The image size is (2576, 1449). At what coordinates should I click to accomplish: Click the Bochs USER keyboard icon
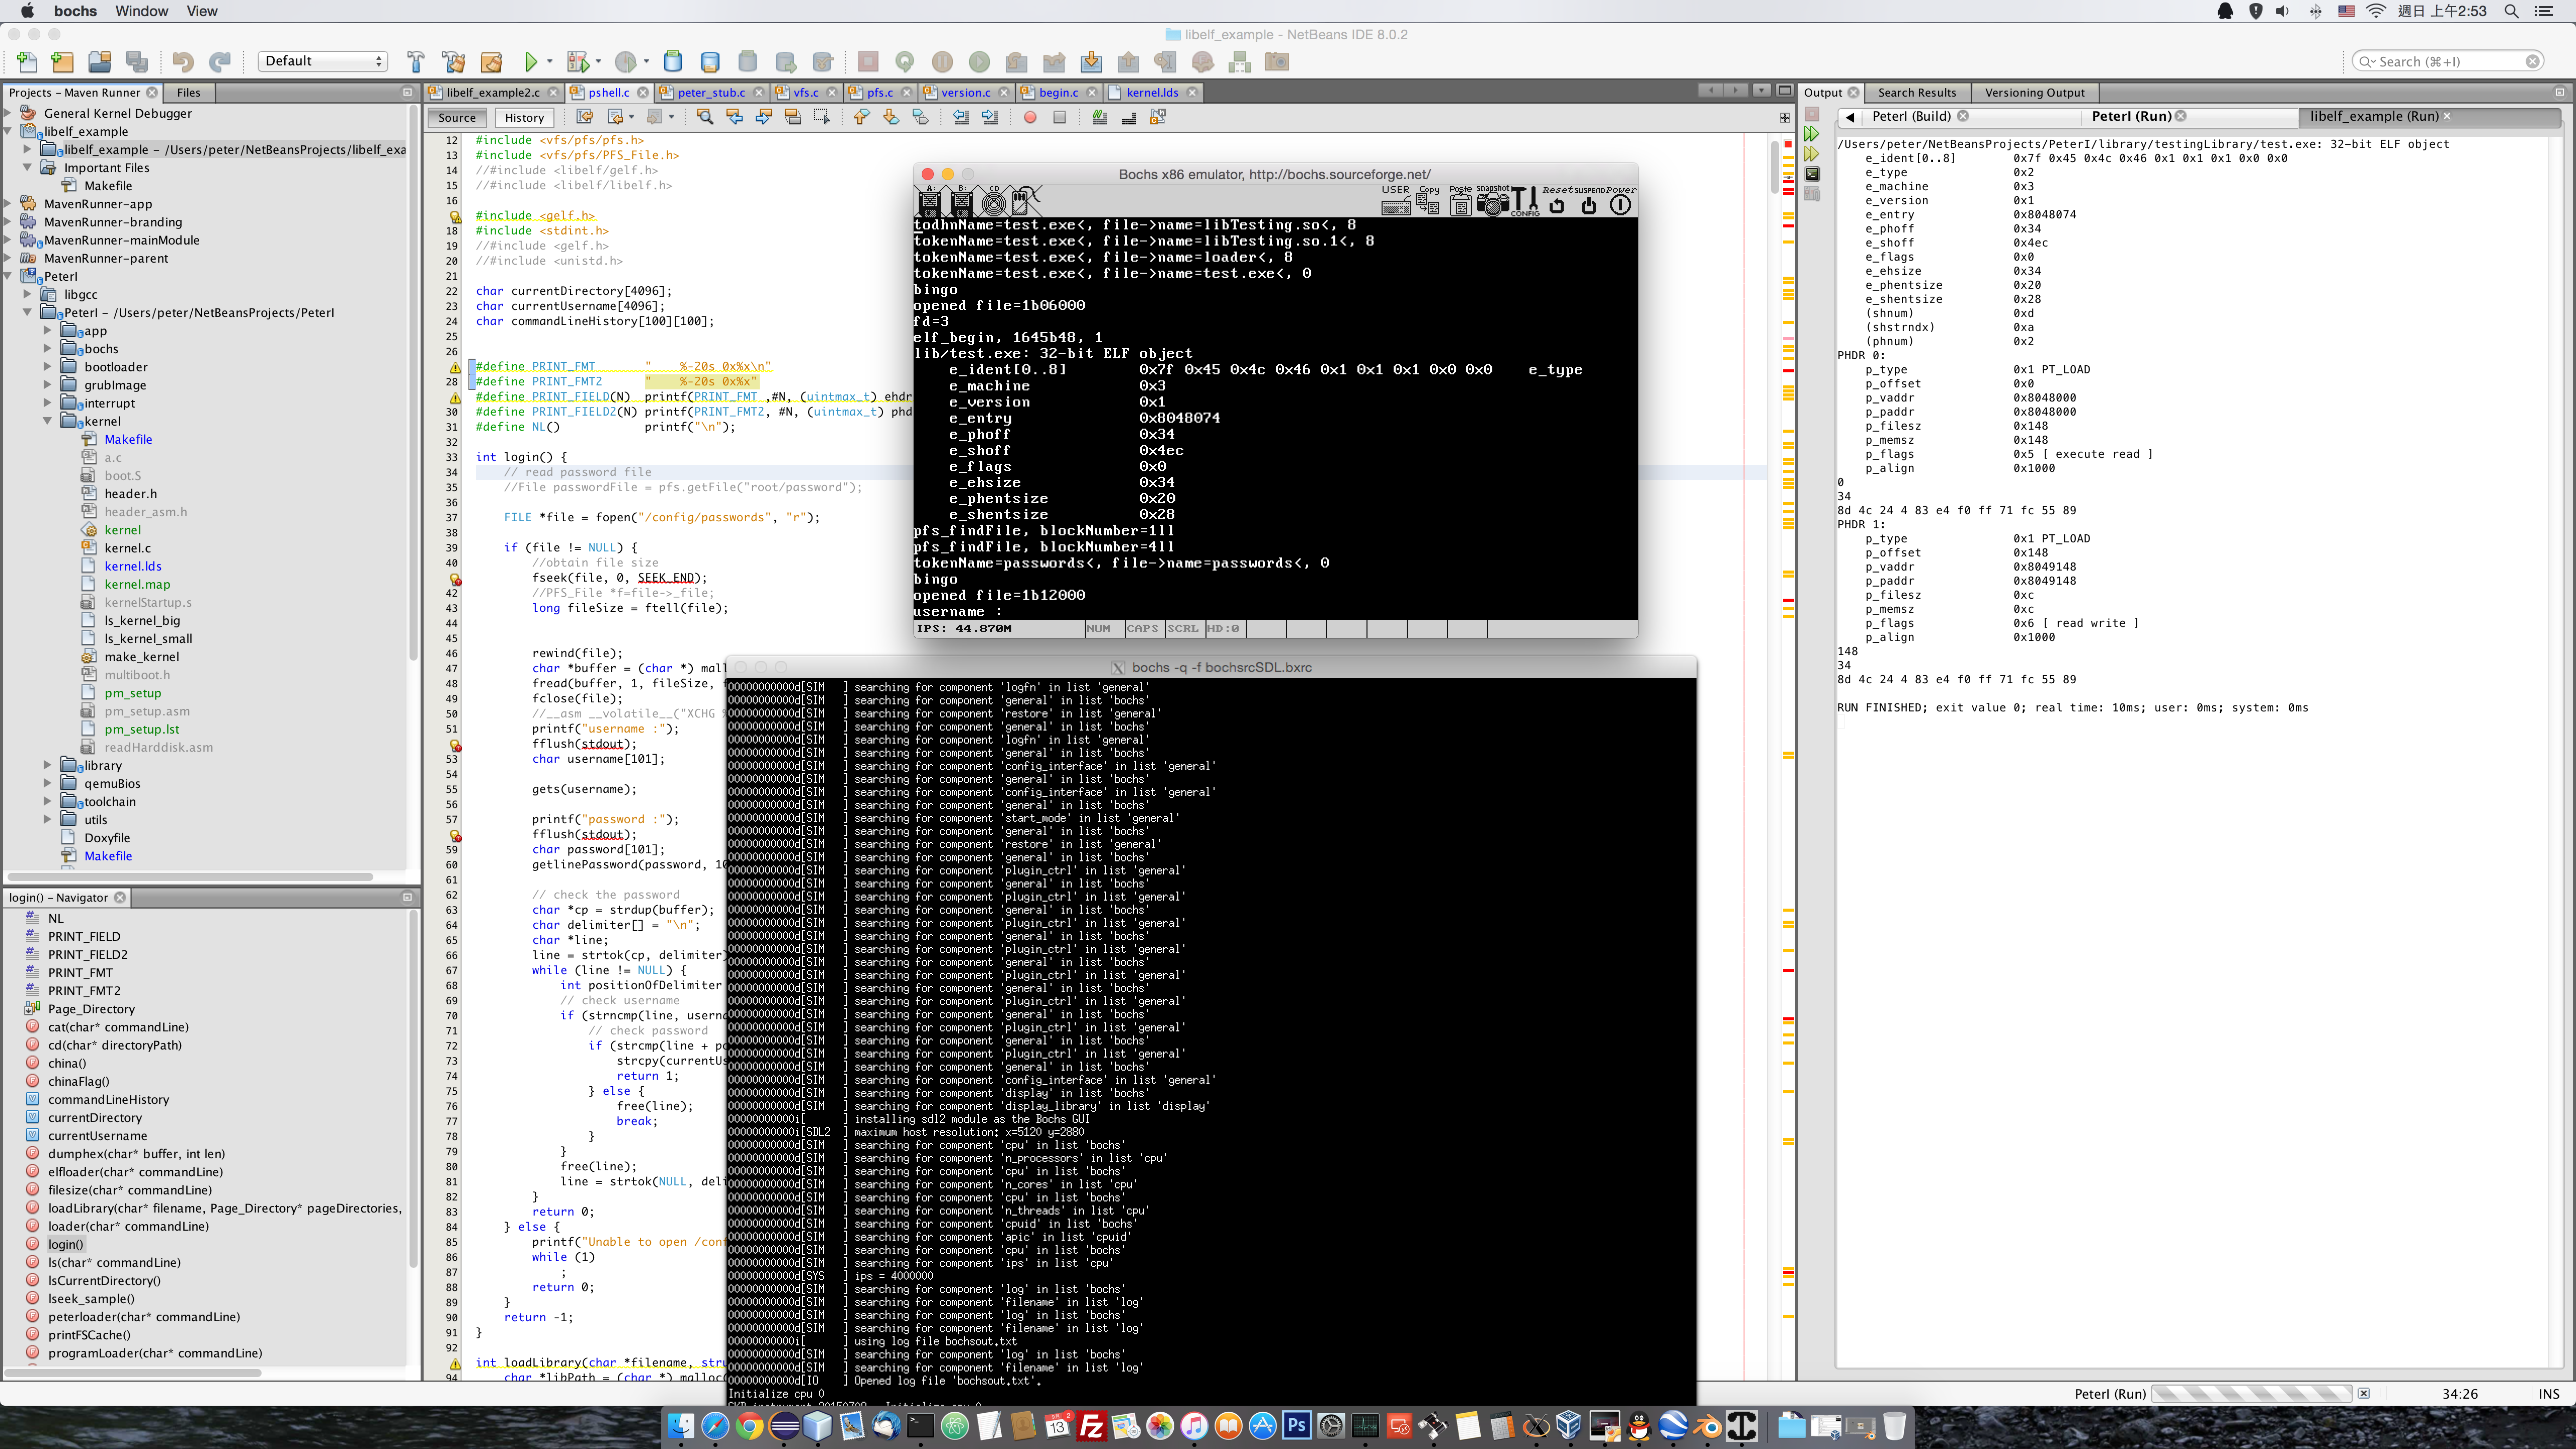click(1395, 201)
